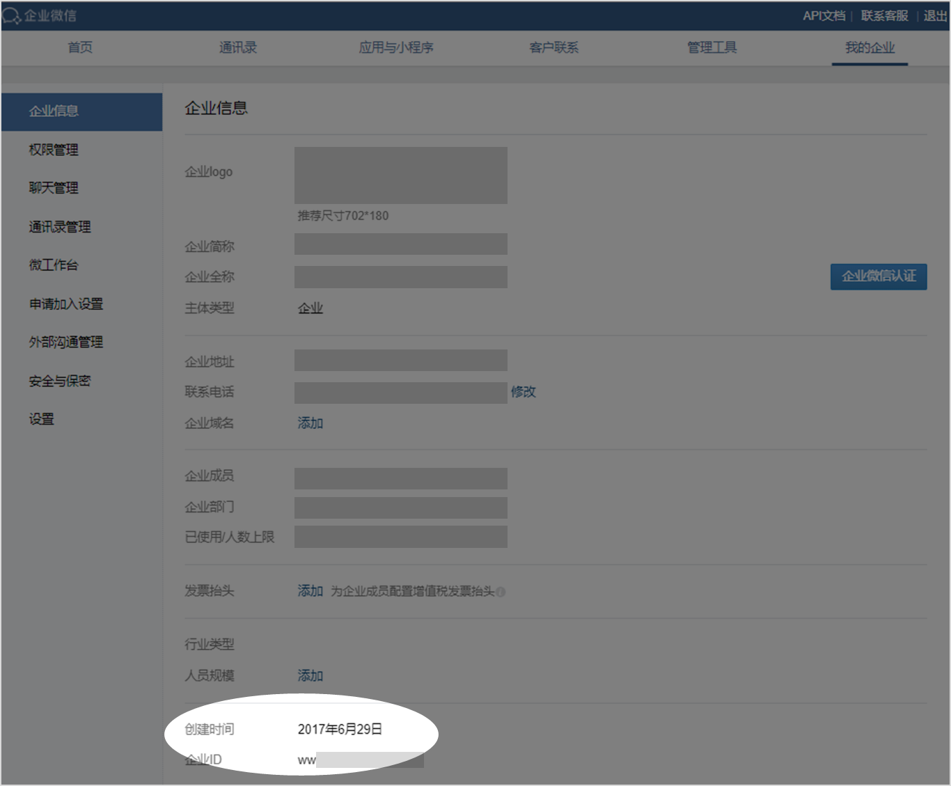Click the 创建时间 date 2017年6月29日

[340, 730]
